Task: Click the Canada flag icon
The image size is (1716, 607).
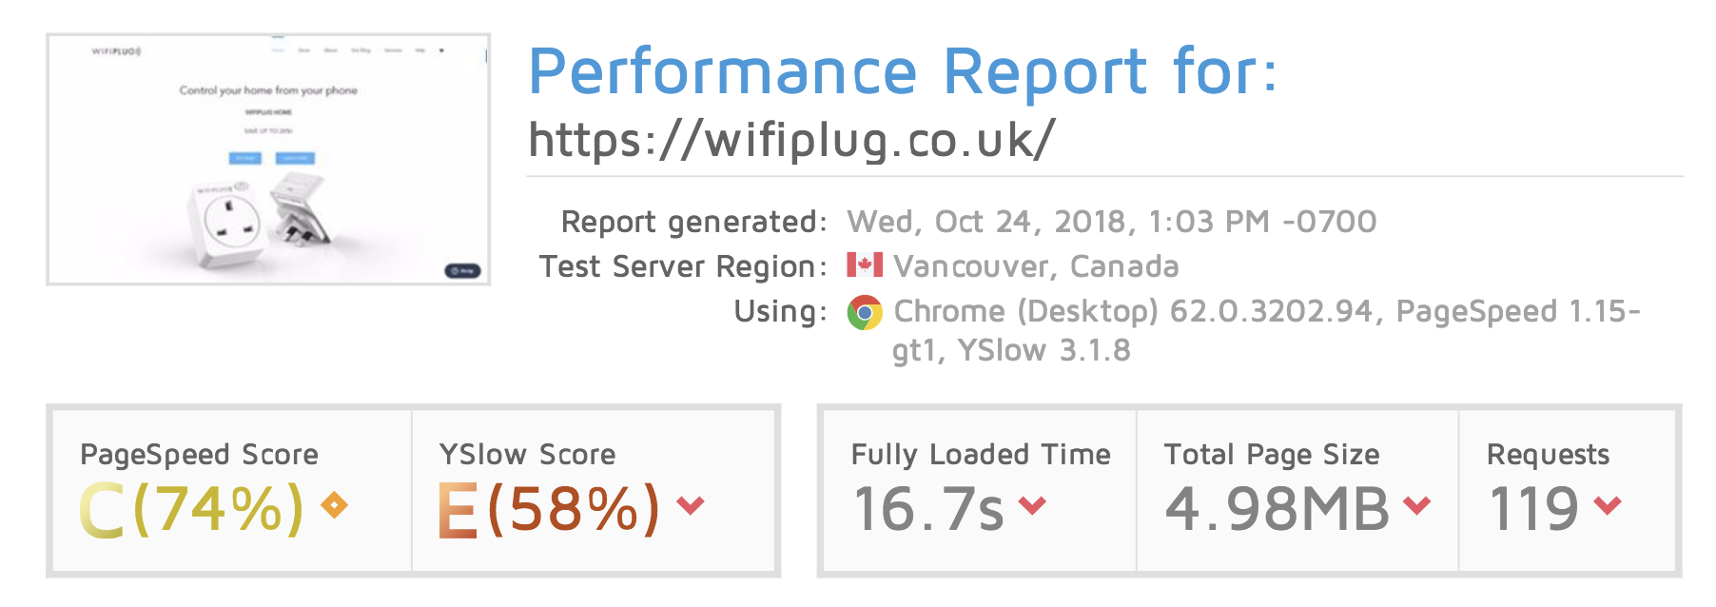Action: 865,264
